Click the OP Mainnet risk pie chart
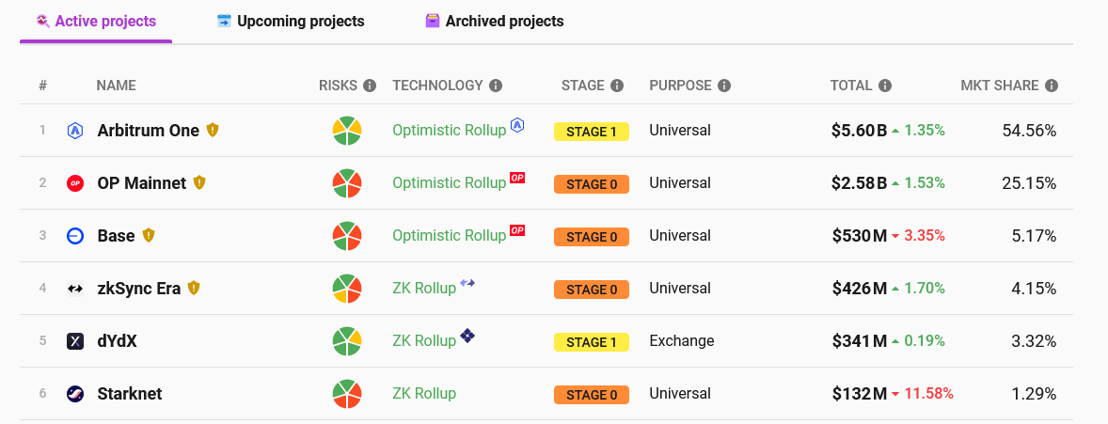The height and width of the screenshot is (424, 1108). pyautogui.click(x=347, y=183)
